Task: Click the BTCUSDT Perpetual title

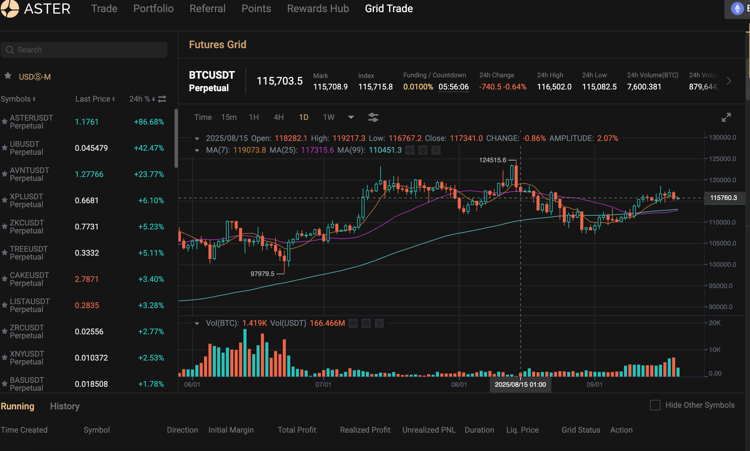Action: click(x=212, y=81)
